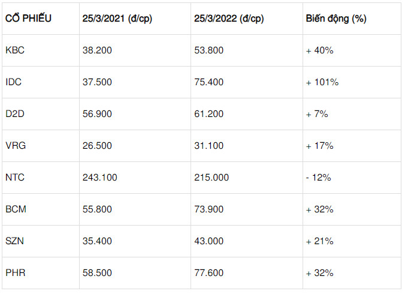
Task: Click the NTC stock ticker cell
Action: (15, 178)
